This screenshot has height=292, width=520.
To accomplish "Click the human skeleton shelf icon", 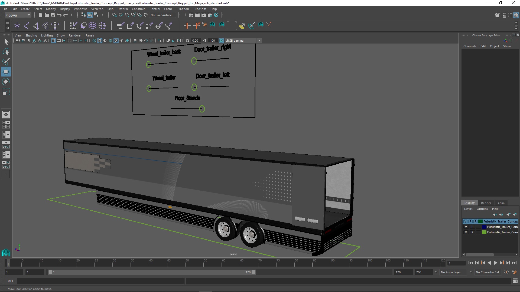I will pos(55,26).
